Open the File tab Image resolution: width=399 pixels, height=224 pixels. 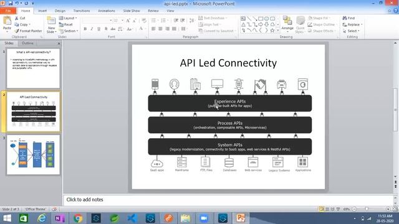[8, 11]
